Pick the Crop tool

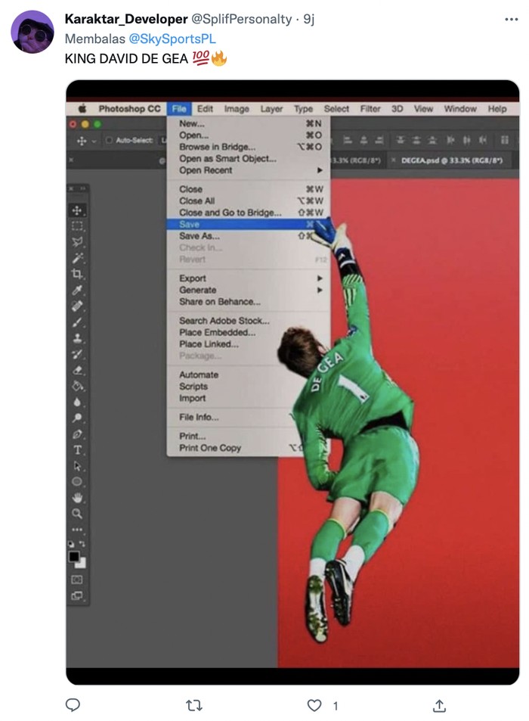(x=77, y=274)
